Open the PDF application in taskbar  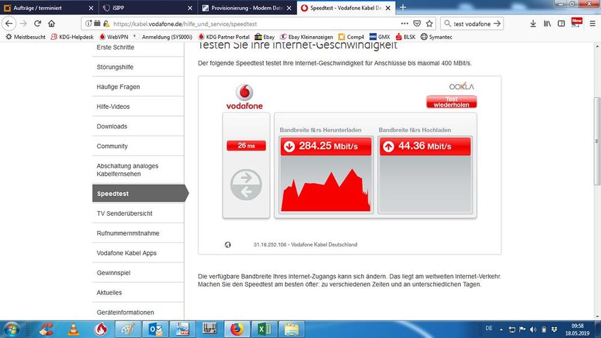[x=183, y=330]
